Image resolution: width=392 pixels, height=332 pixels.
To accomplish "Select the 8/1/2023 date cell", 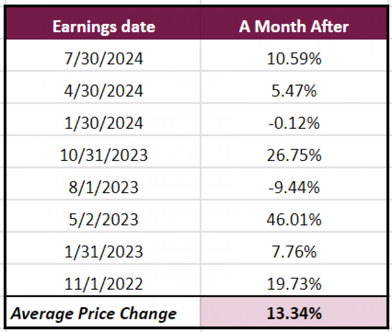I will pos(104,187).
